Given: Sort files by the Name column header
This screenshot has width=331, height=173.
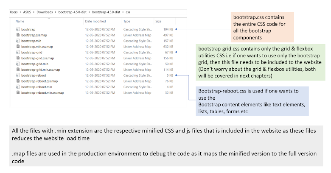Looking at the screenshot, I should tap(20, 21).
